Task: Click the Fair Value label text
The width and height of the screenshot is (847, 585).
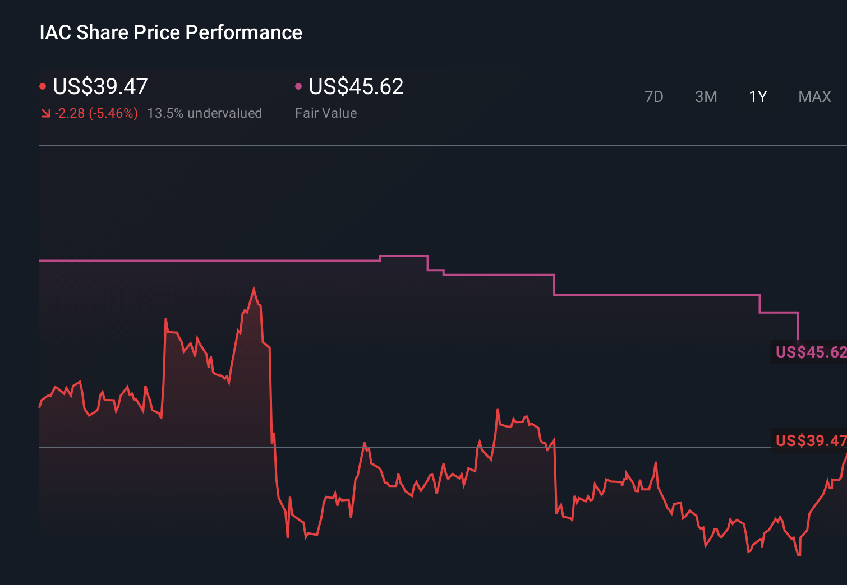Action: (x=325, y=113)
